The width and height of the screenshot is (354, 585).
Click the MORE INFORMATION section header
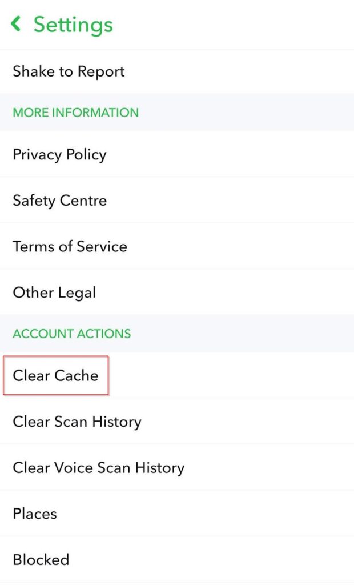click(75, 113)
